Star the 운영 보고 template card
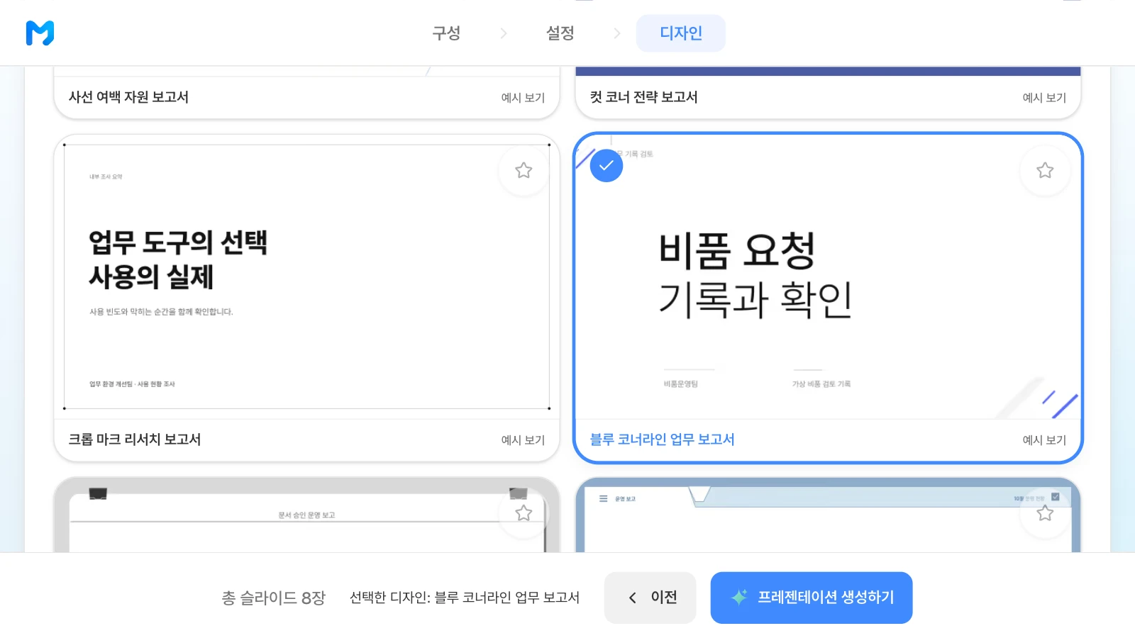Image resolution: width=1135 pixels, height=638 pixels. click(x=1045, y=513)
